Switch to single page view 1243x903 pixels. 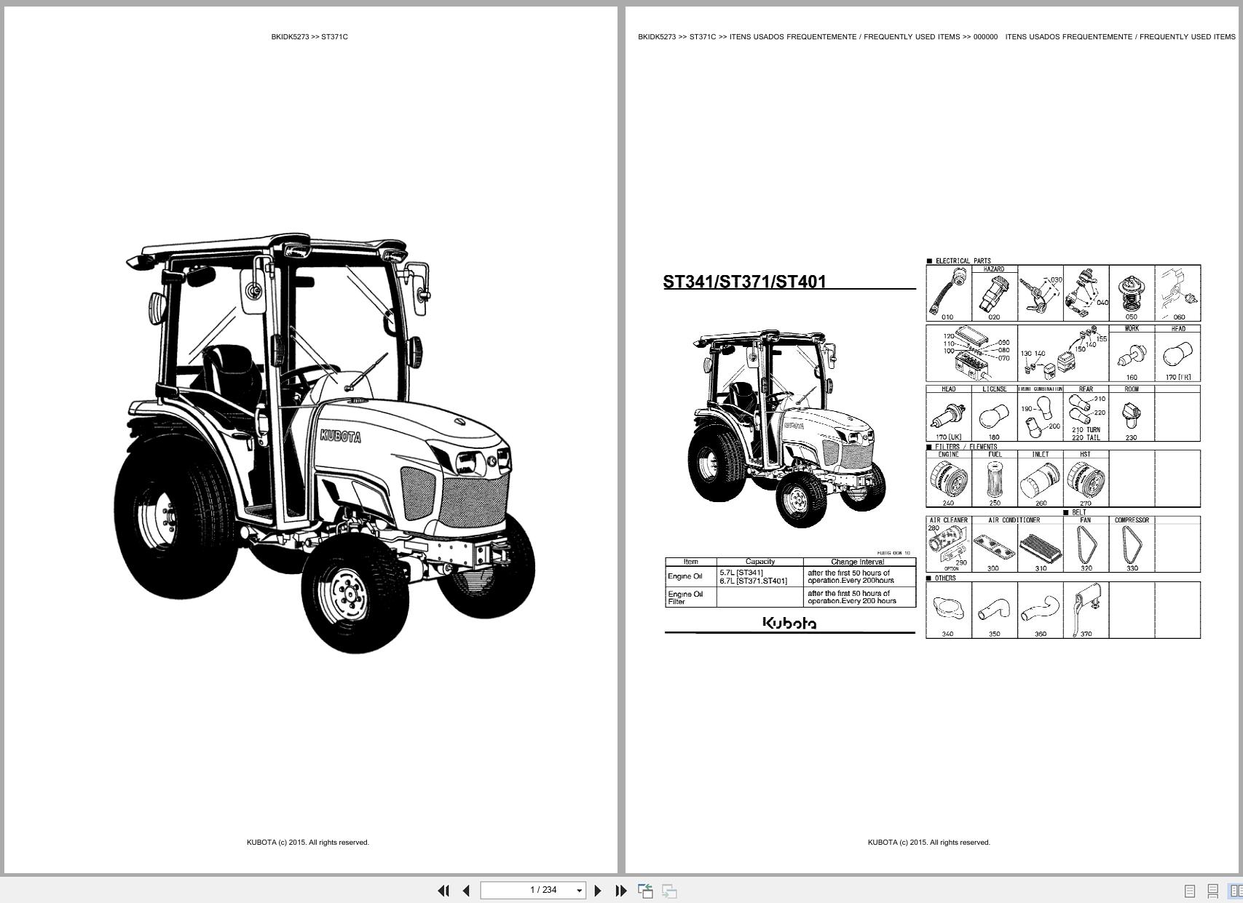coord(1190,891)
